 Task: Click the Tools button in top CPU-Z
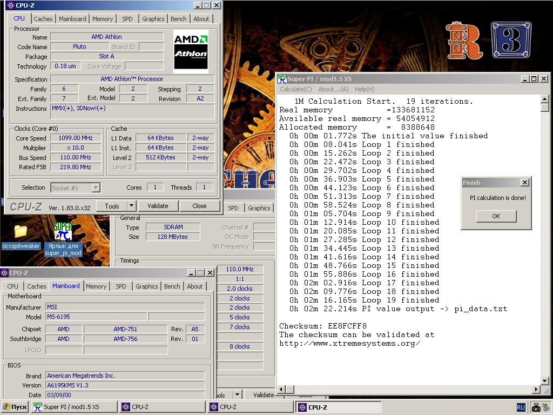tap(112, 206)
